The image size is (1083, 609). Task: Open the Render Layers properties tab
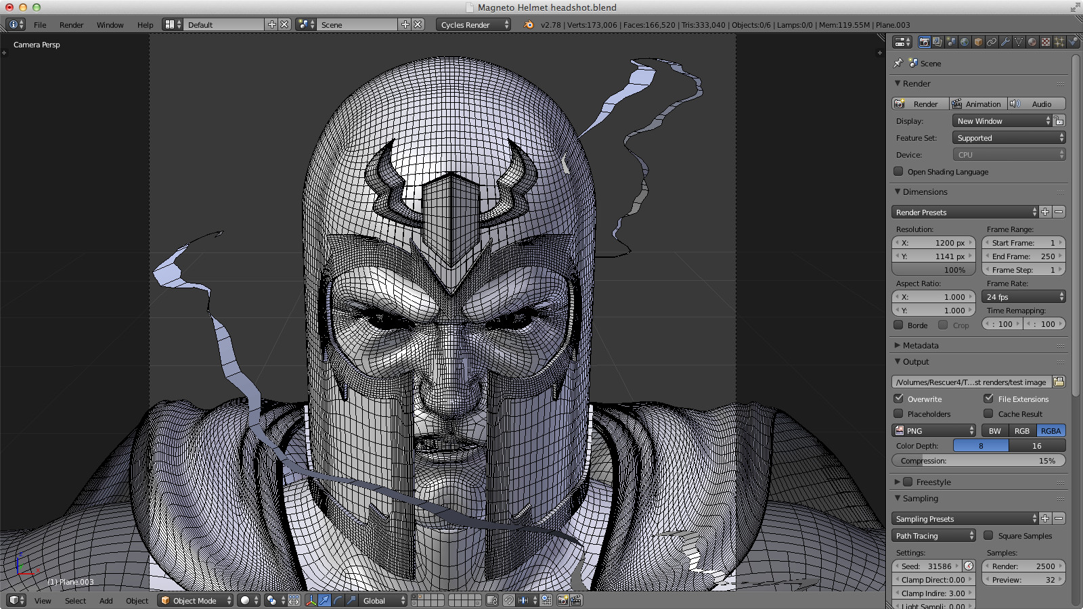pyautogui.click(x=937, y=42)
